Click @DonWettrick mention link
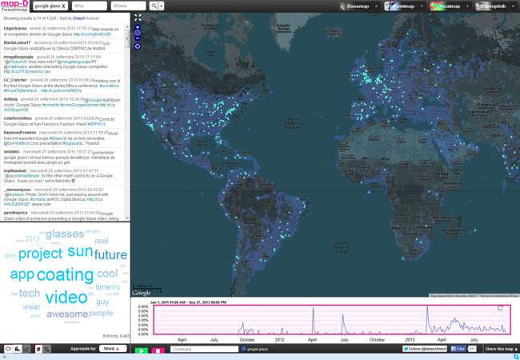The width and height of the screenshot is (520, 360). (16, 143)
